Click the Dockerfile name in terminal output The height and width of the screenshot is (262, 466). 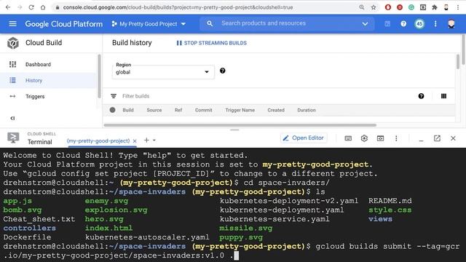[27, 237]
